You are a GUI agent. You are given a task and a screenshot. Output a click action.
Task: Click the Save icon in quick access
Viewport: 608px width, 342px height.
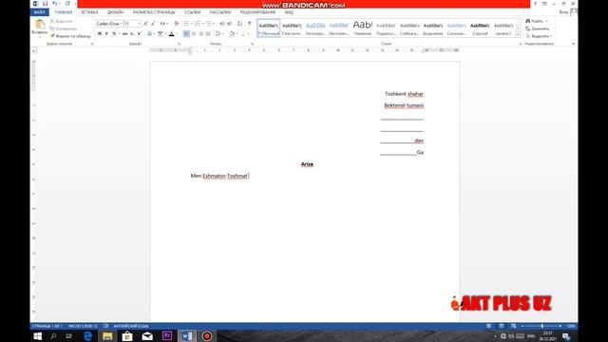[45, 4]
